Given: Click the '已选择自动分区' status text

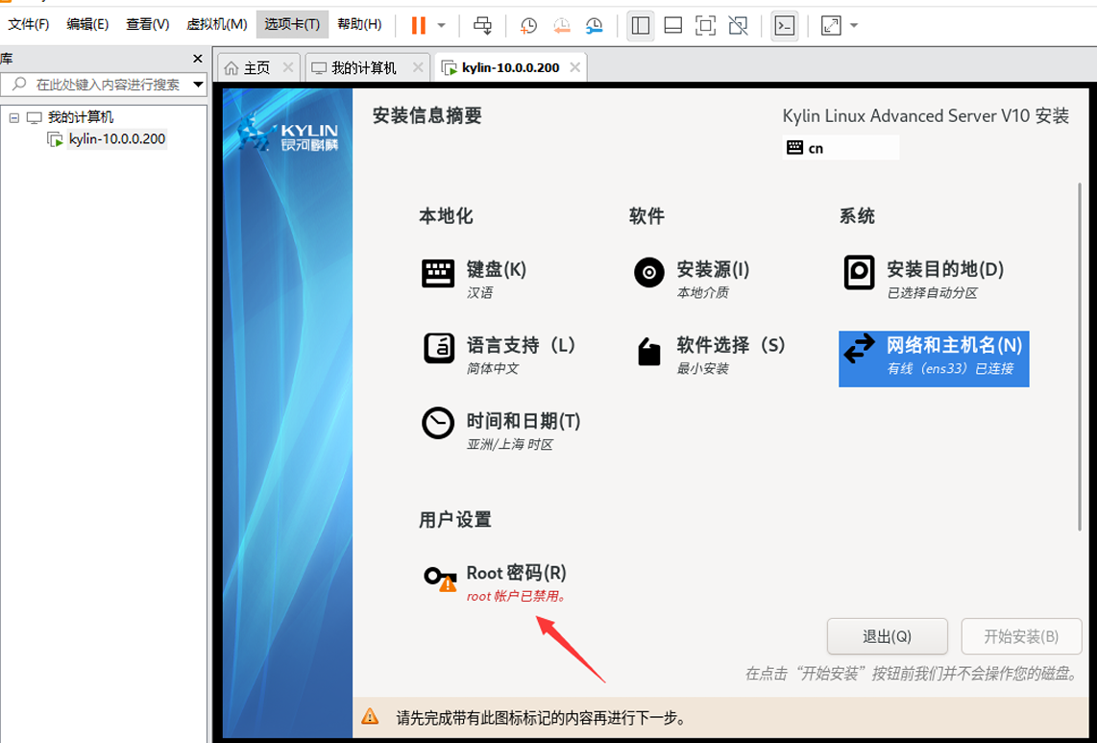Looking at the screenshot, I should coord(932,293).
